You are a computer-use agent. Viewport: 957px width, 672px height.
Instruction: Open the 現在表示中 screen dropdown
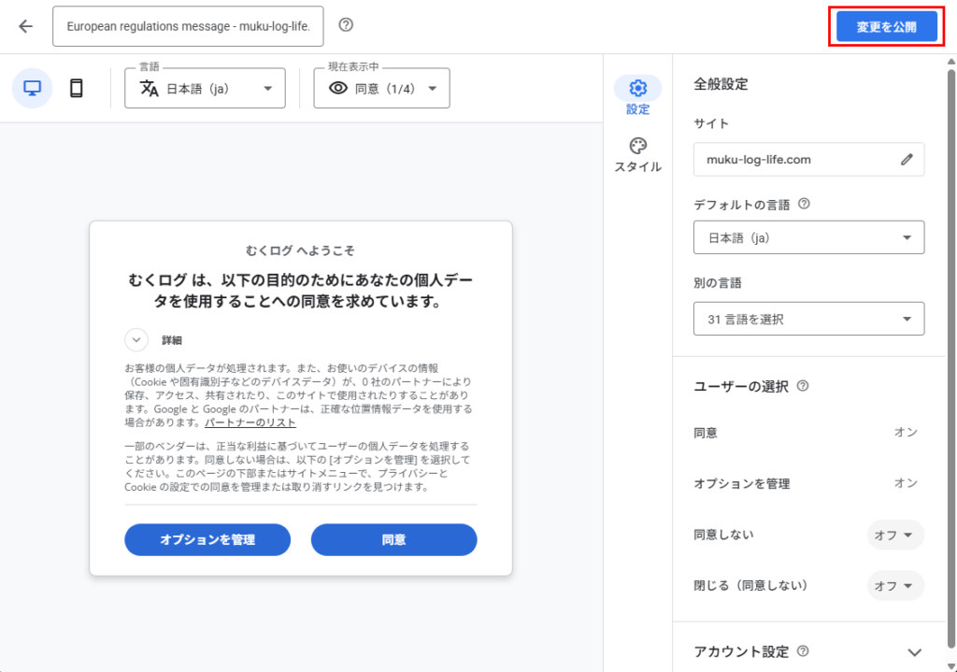(381, 89)
